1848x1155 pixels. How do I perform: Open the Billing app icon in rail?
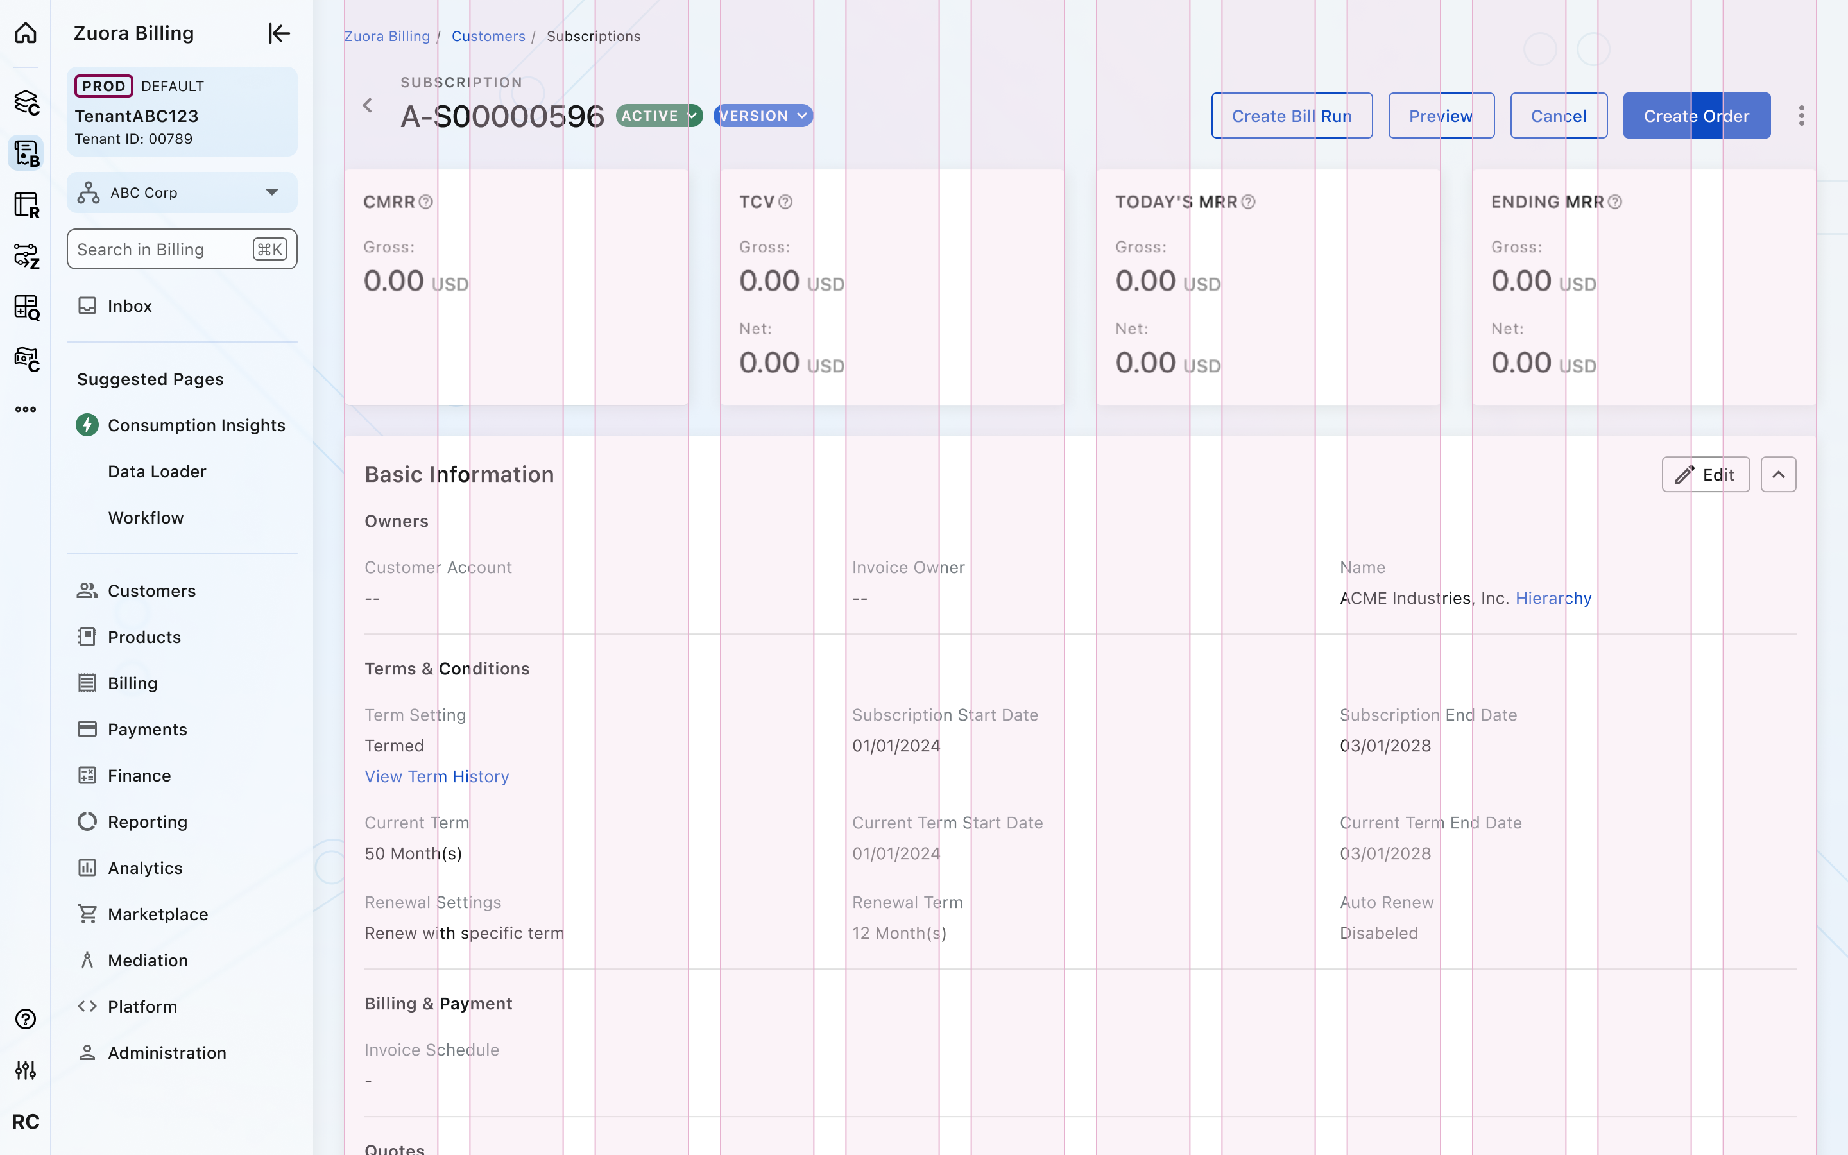coord(26,153)
